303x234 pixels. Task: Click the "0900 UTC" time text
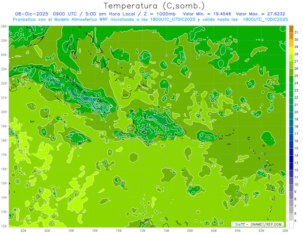click(65, 14)
